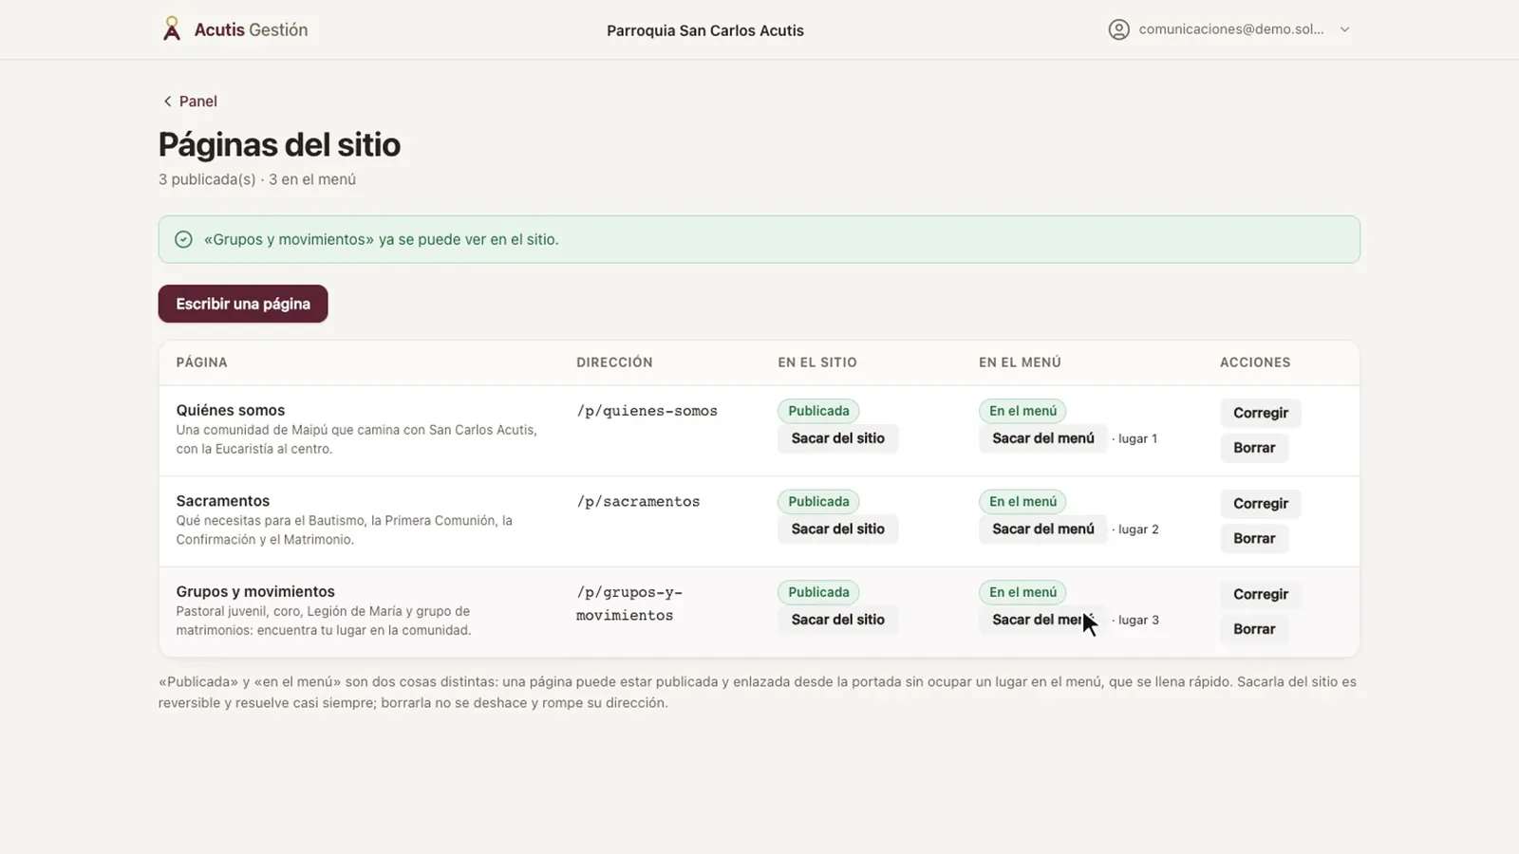The image size is (1519, 854).
Task: Click En el menú badge for Sacramentos
Action: pyautogui.click(x=1022, y=501)
